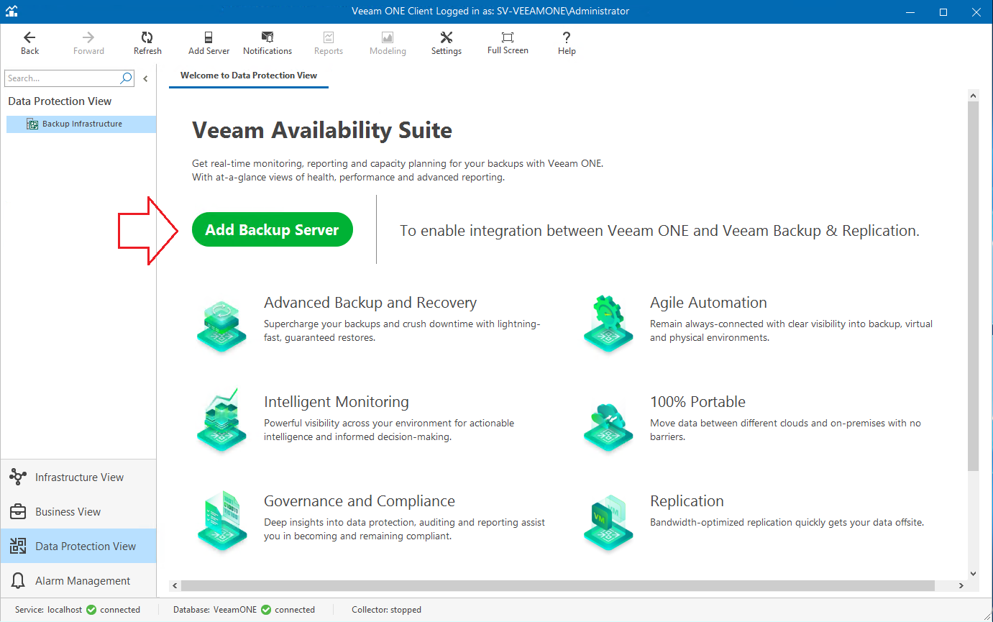
Task: Click the Agile Automation gear icon
Action: tap(608, 324)
